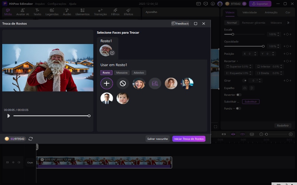The width and height of the screenshot is (297, 185).
Task: Select the no-replacement (none) icon
Action: [123, 83]
